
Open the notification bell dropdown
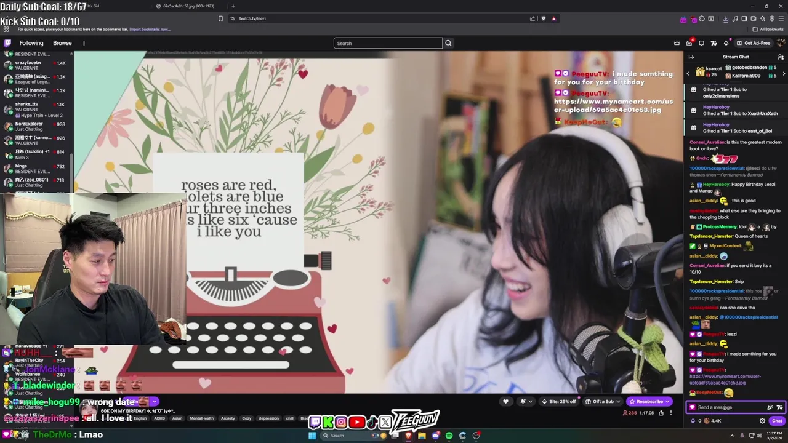click(x=525, y=401)
